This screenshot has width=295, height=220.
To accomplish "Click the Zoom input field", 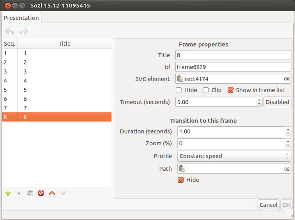I will tap(231, 143).
